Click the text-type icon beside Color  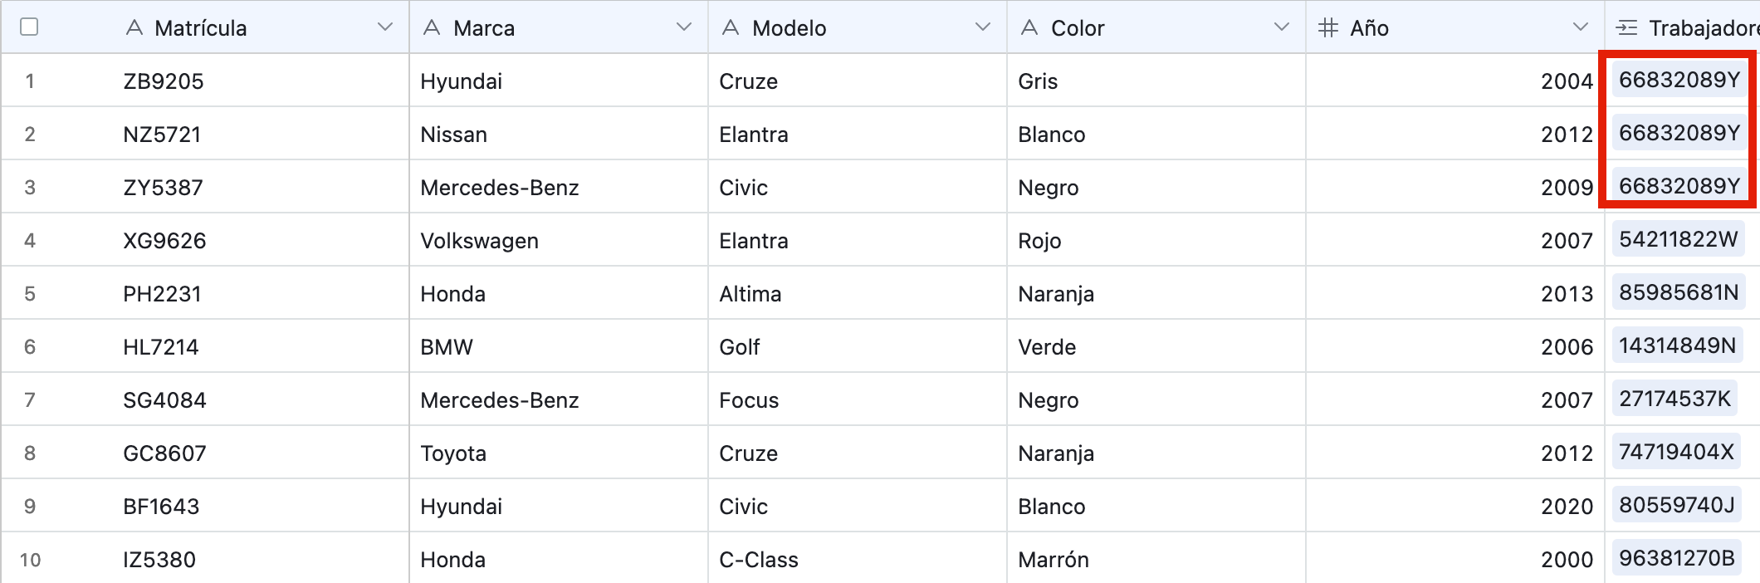click(x=1029, y=28)
